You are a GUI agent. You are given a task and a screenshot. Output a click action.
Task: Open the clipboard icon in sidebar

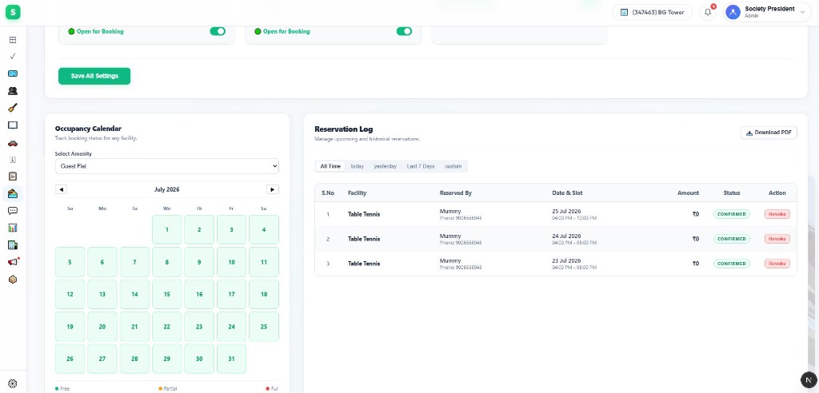pyautogui.click(x=13, y=177)
